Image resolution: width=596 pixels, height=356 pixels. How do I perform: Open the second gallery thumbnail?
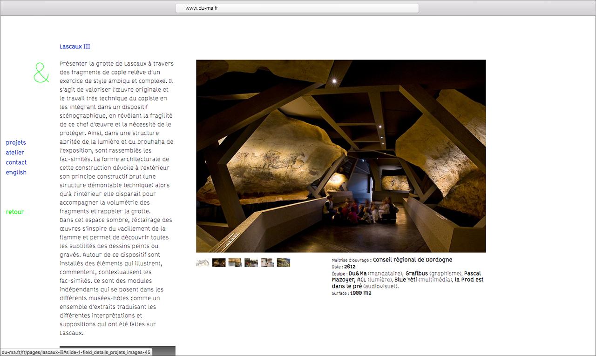pyautogui.click(x=219, y=263)
